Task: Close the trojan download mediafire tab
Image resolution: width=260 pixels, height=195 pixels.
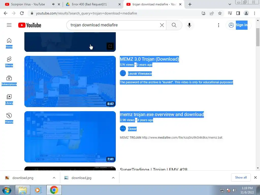Action: click(x=181, y=5)
